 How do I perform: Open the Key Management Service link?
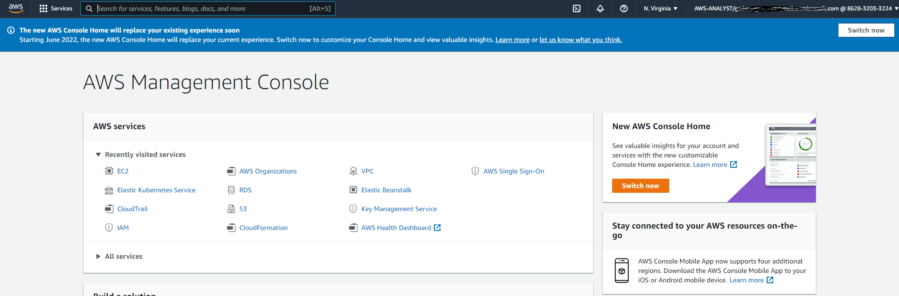[x=399, y=209]
